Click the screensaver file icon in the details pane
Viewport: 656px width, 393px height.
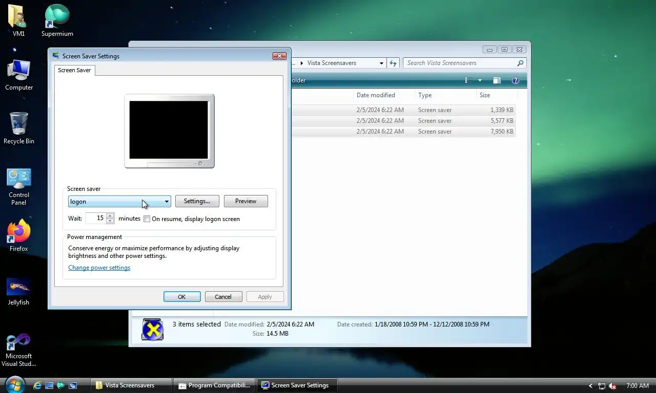[x=152, y=329]
